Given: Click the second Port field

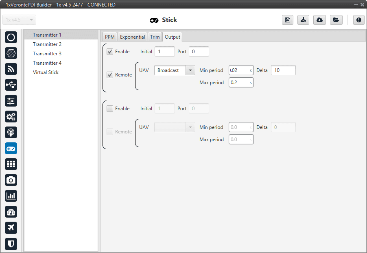Looking at the screenshot, I should coord(199,108).
